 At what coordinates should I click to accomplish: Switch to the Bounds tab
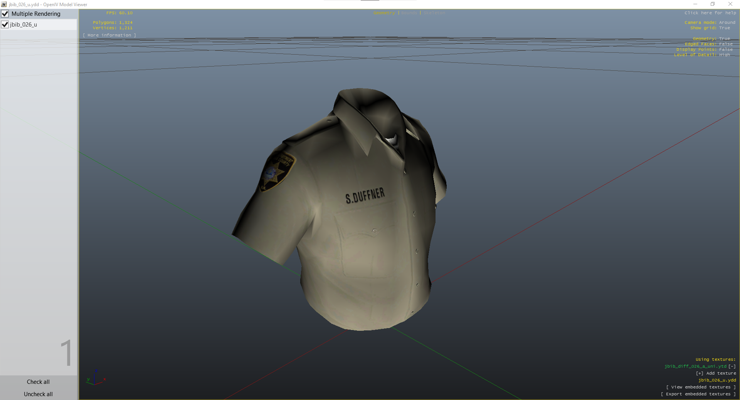409,13
